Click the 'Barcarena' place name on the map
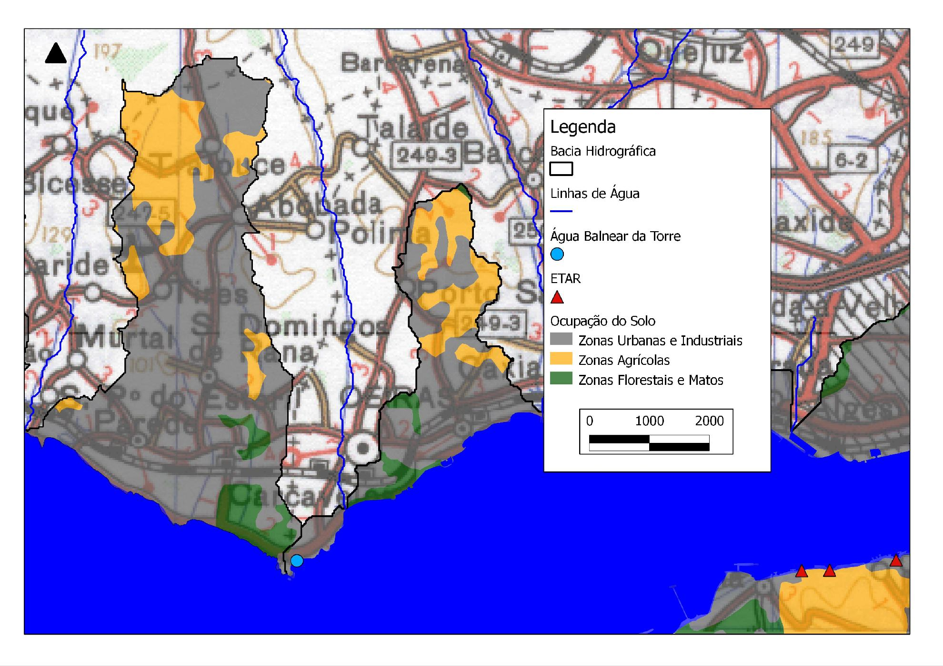This screenshot has width=943, height=666. coord(402,64)
